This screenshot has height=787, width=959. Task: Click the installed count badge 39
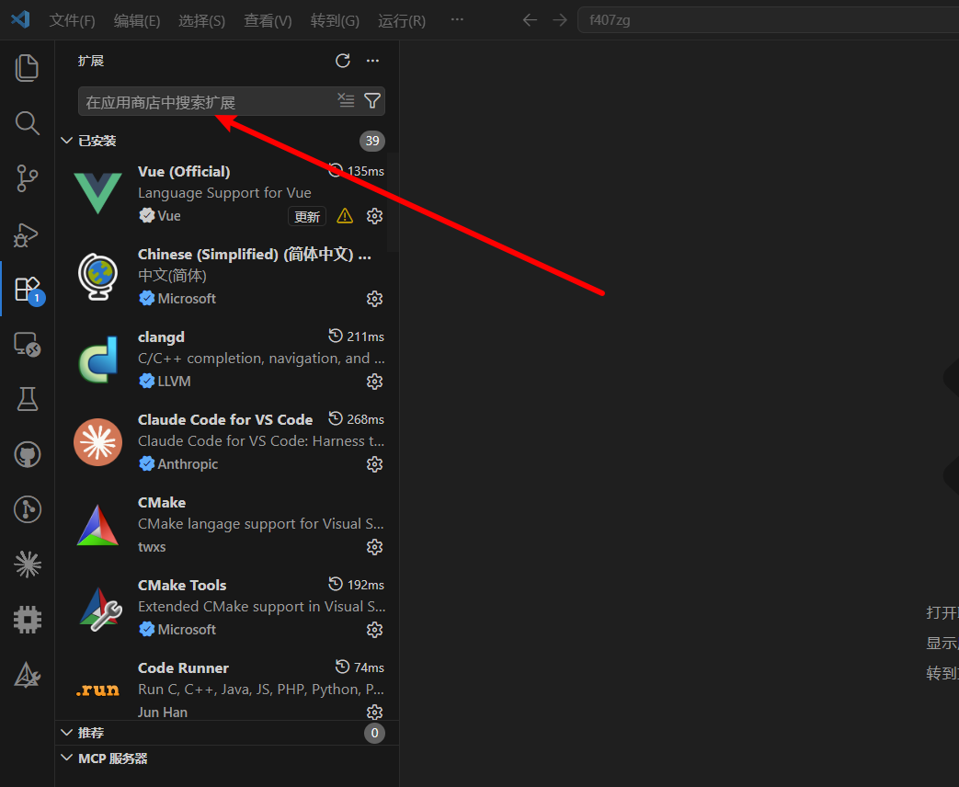point(371,141)
